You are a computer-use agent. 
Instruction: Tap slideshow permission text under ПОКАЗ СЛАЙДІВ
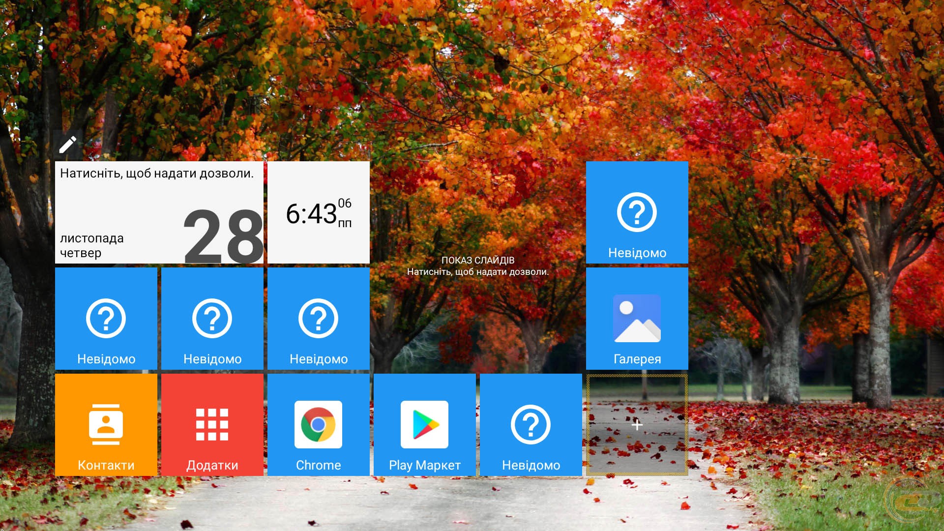pos(477,272)
